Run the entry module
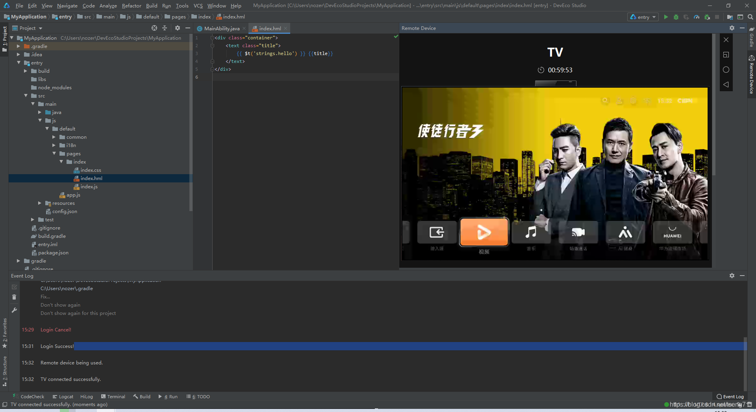Image resolution: width=756 pixels, height=412 pixels. [666, 17]
